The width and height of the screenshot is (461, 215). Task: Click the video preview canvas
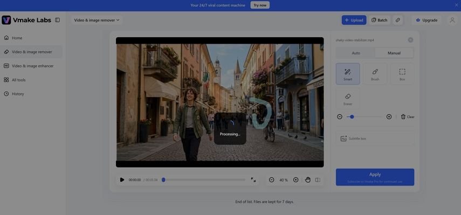pyautogui.click(x=220, y=102)
